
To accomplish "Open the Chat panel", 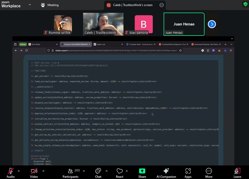I will tap(98, 173).
